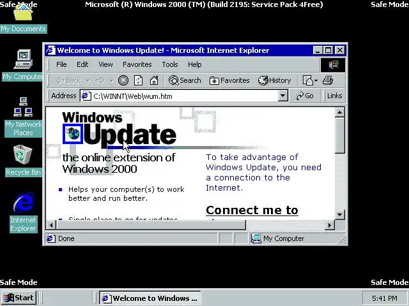The image size is (409, 306).
Task: Close the Internet Explorer window
Action: pos(340,50)
